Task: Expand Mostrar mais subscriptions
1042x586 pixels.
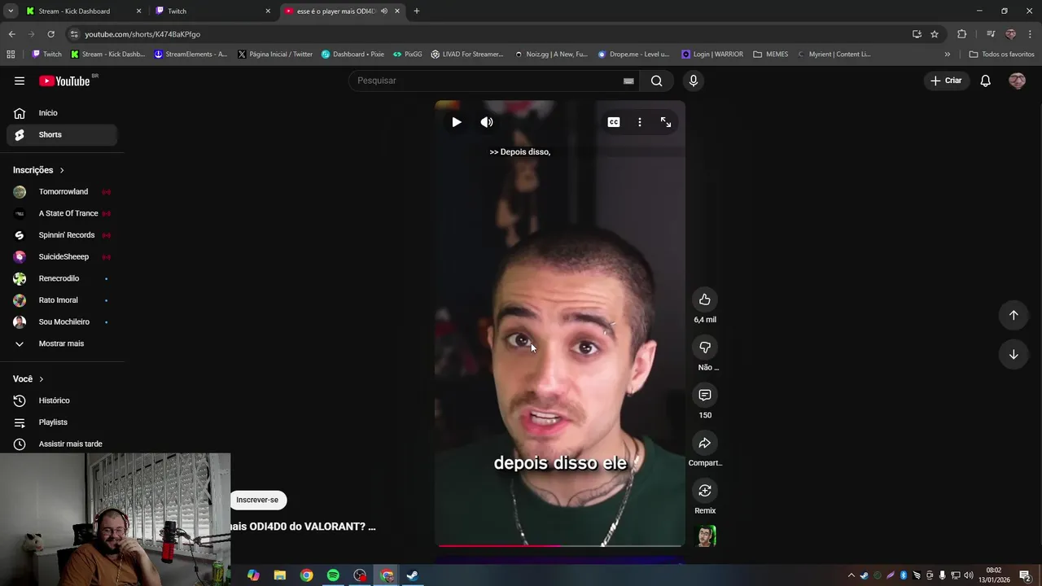Action: [x=62, y=343]
